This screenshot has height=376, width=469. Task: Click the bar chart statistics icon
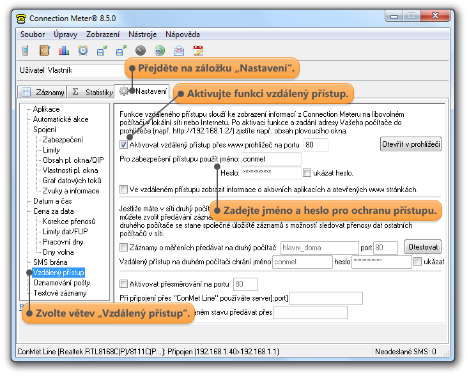64,50
